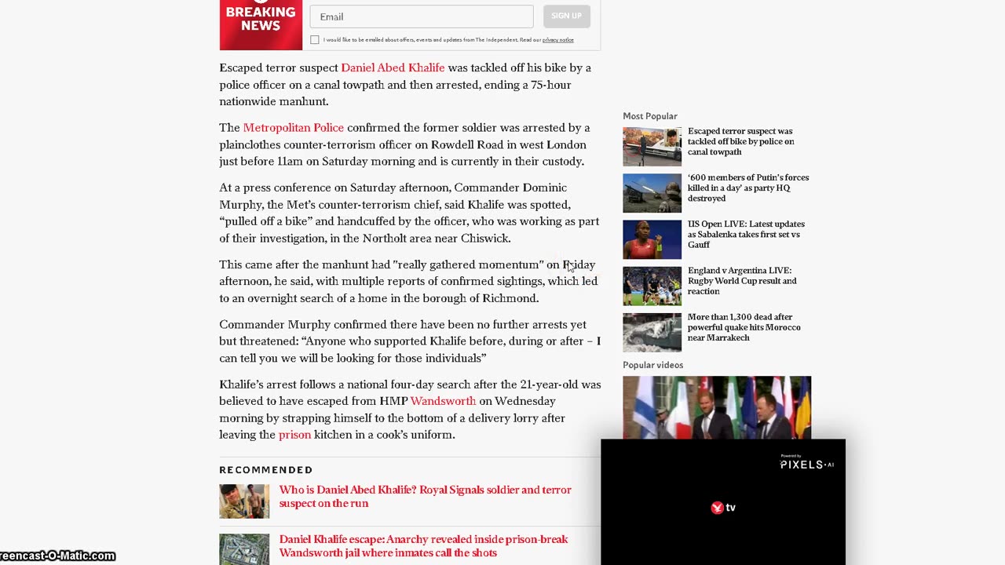Click the Morocco quake story thumbnail
1005x565 pixels.
[652, 332]
